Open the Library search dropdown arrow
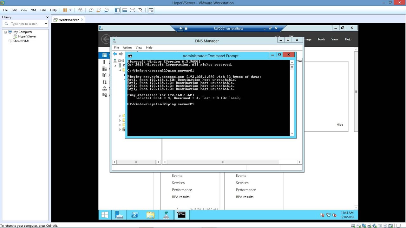The image size is (406, 228). pyautogui.click(x=46, y=24)
